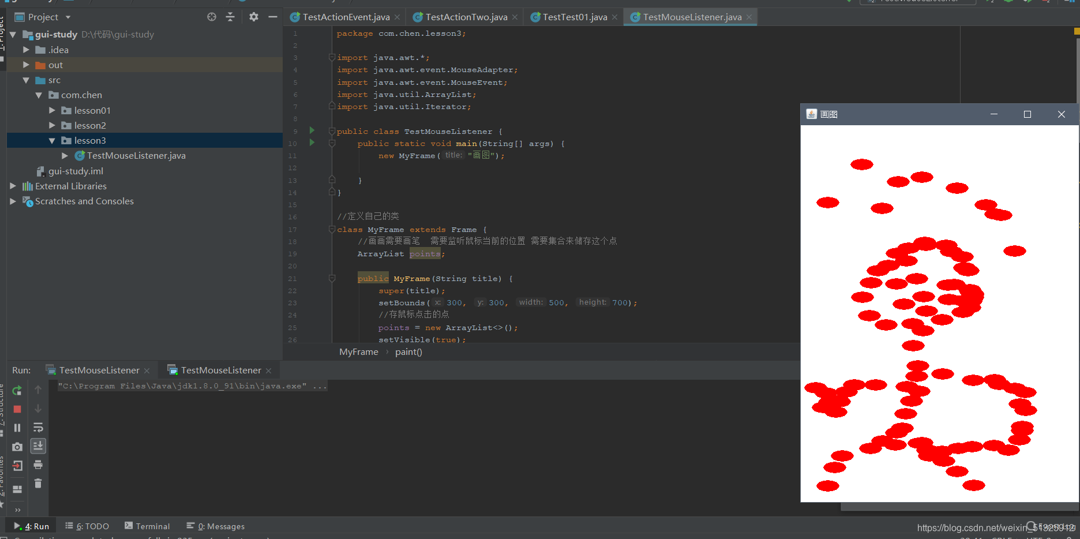Switch to TestActionTwo.java tab
1080x539 pixels.
click(x=466, y=17)
